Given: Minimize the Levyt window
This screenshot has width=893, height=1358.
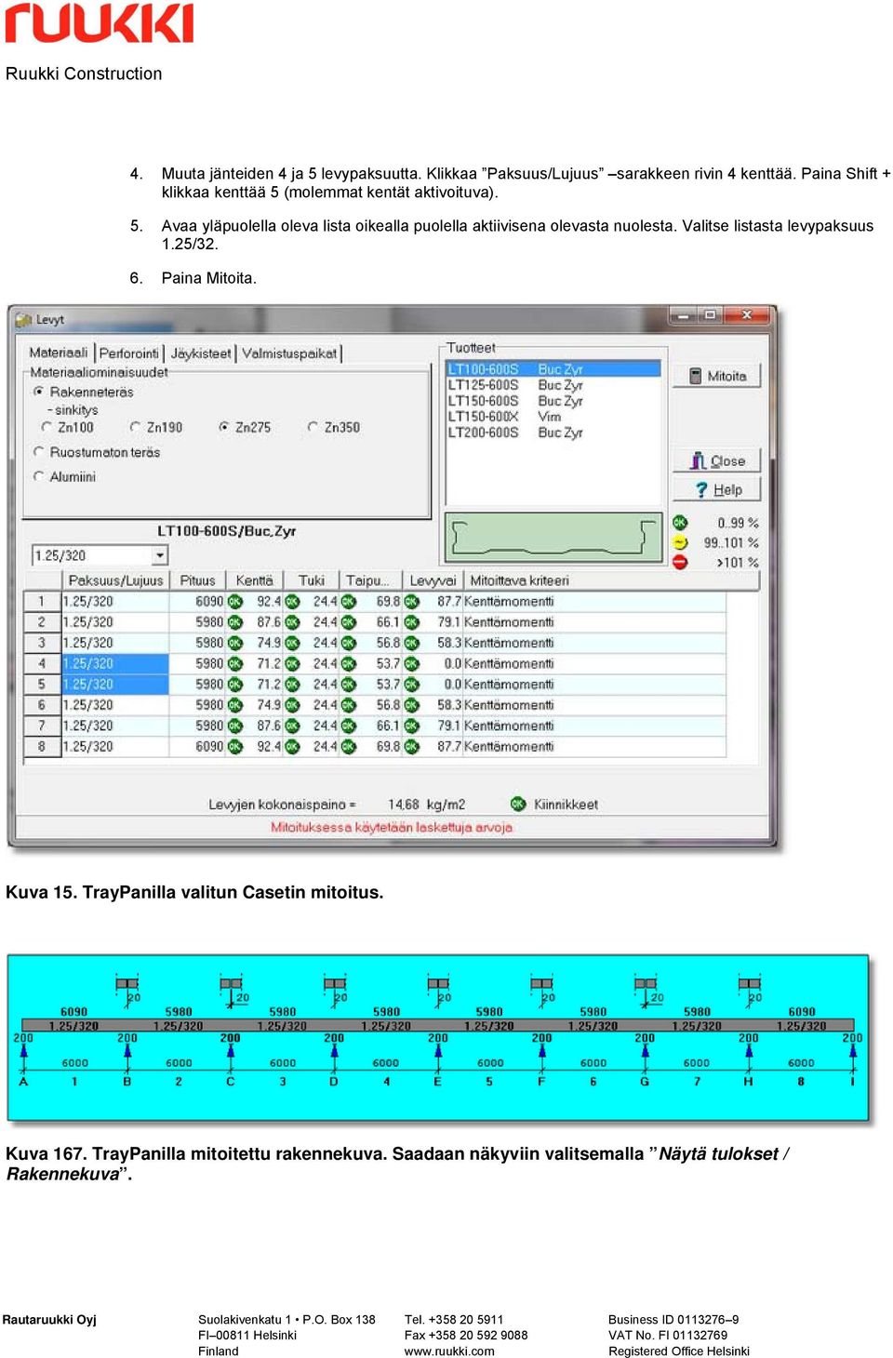Looking at the screenshot, I should point(684,316).
